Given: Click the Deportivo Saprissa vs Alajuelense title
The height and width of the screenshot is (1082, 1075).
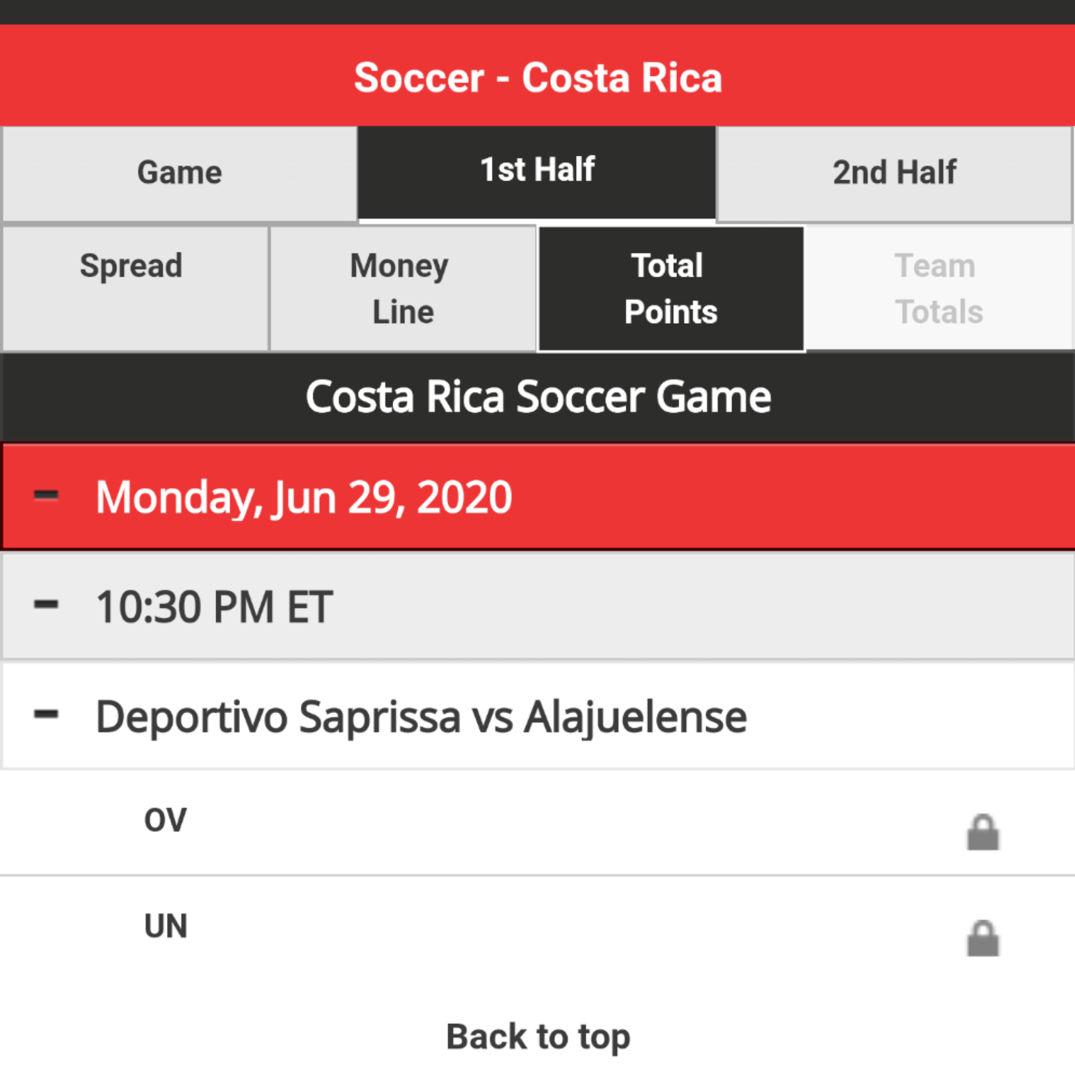Looking at the screenshot, I should pyautogui.click(x=421, y=717).
